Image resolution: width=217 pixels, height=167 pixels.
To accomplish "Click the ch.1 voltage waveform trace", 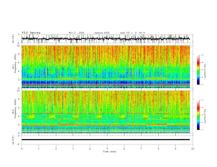I will (105, 39).
